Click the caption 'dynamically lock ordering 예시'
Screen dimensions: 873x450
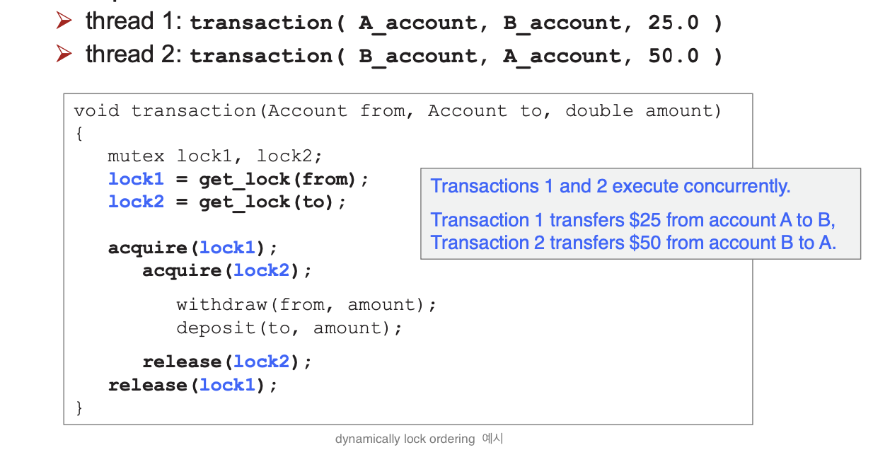click(419, 439)
